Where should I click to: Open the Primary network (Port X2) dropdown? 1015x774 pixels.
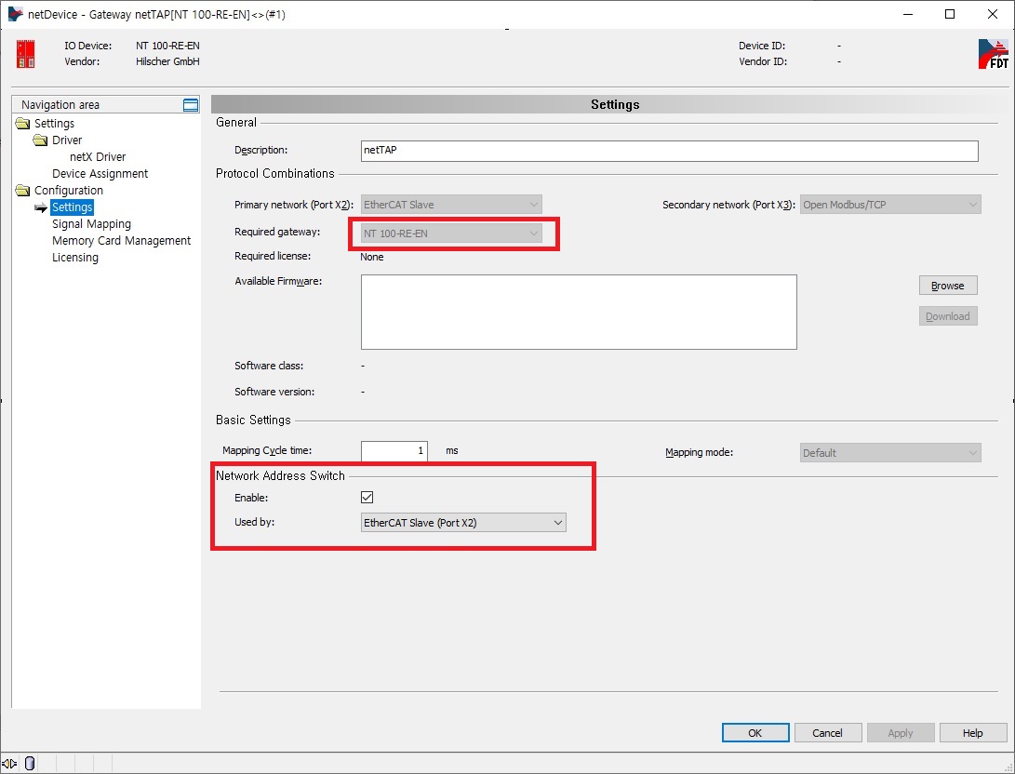[451, 205]
